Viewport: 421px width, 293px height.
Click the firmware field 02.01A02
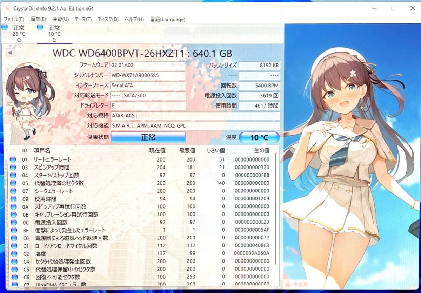tap(148, 65)
